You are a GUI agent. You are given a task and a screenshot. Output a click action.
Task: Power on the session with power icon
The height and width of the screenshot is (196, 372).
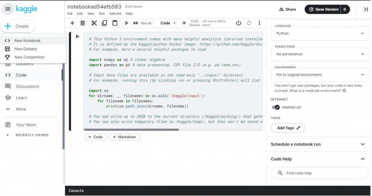[239, 23]
